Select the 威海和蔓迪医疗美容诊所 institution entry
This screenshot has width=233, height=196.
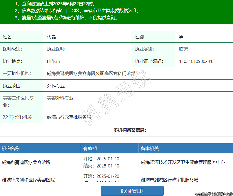[26, 162]
